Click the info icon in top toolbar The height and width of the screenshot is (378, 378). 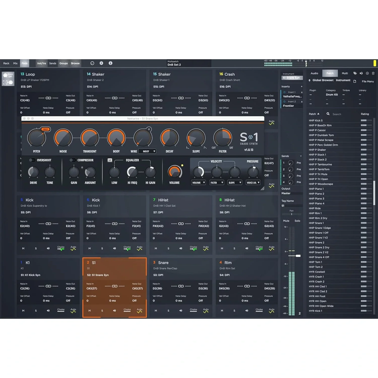[x=110, y=63]
